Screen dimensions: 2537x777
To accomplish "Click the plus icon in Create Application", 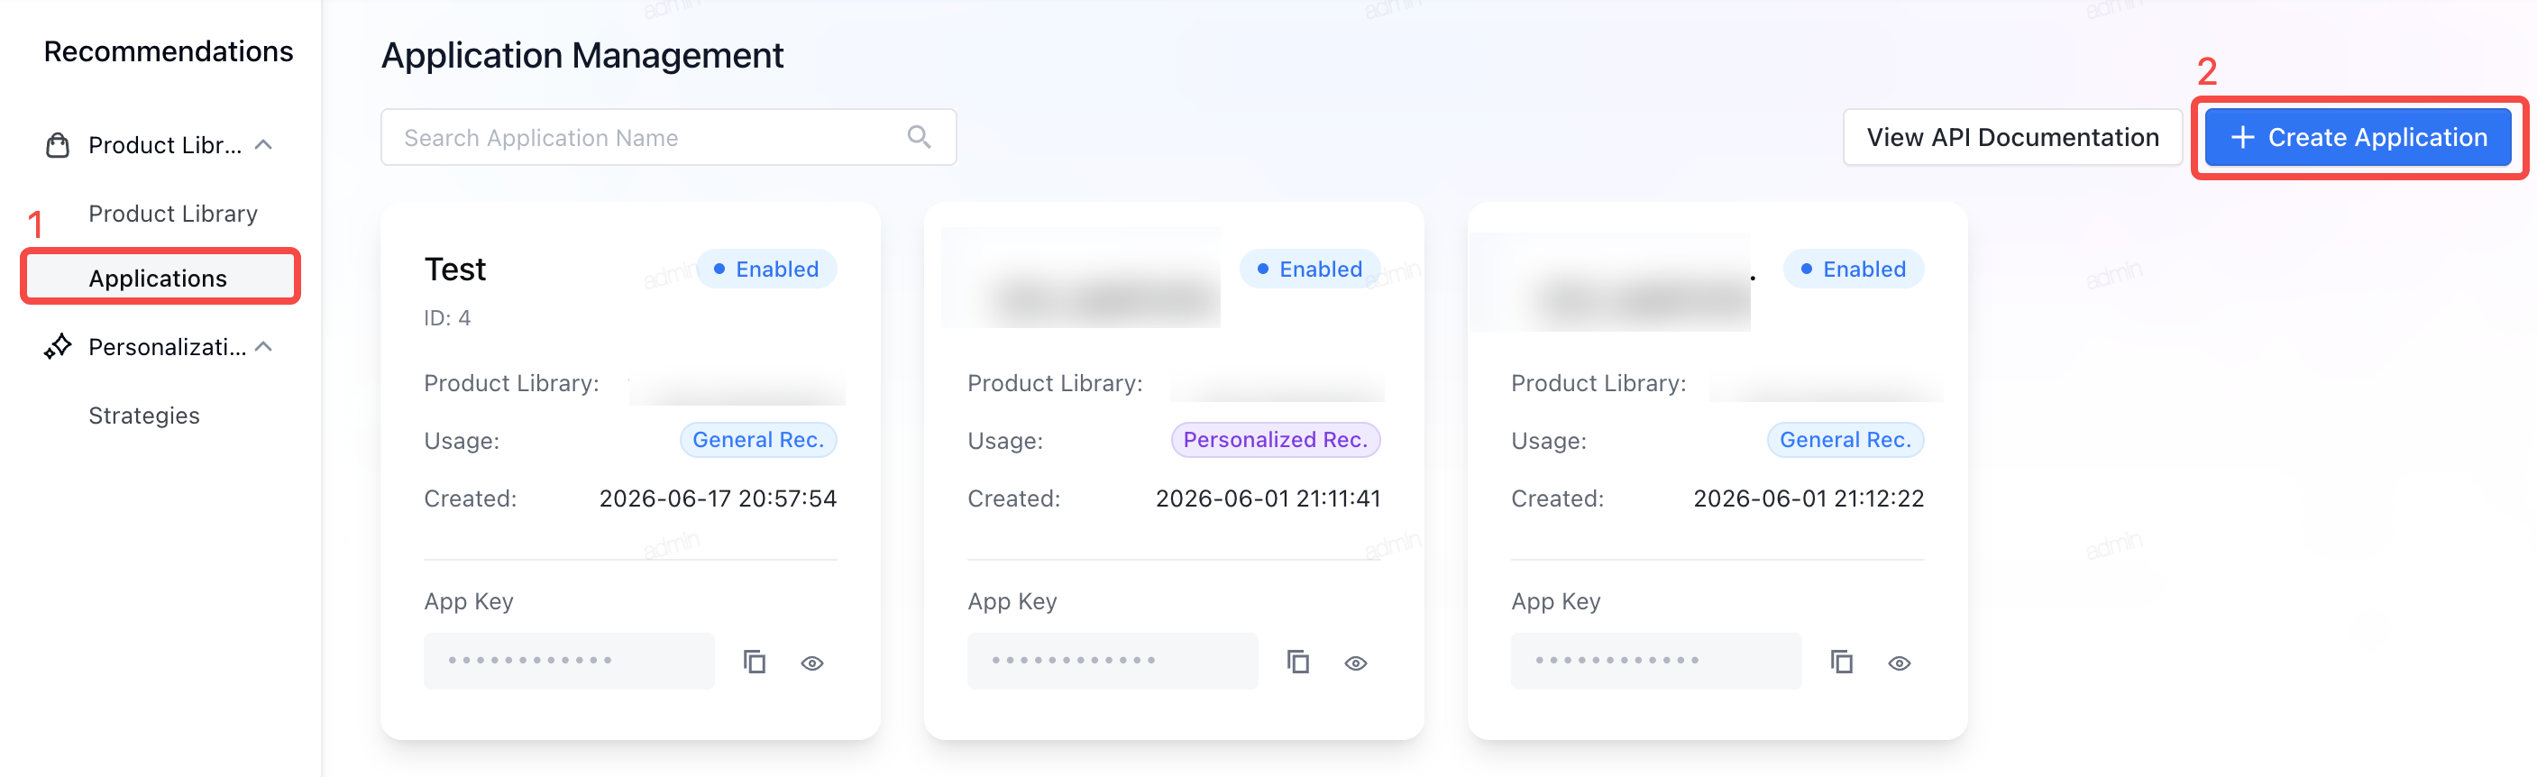I will click(x=2242, y=137).
